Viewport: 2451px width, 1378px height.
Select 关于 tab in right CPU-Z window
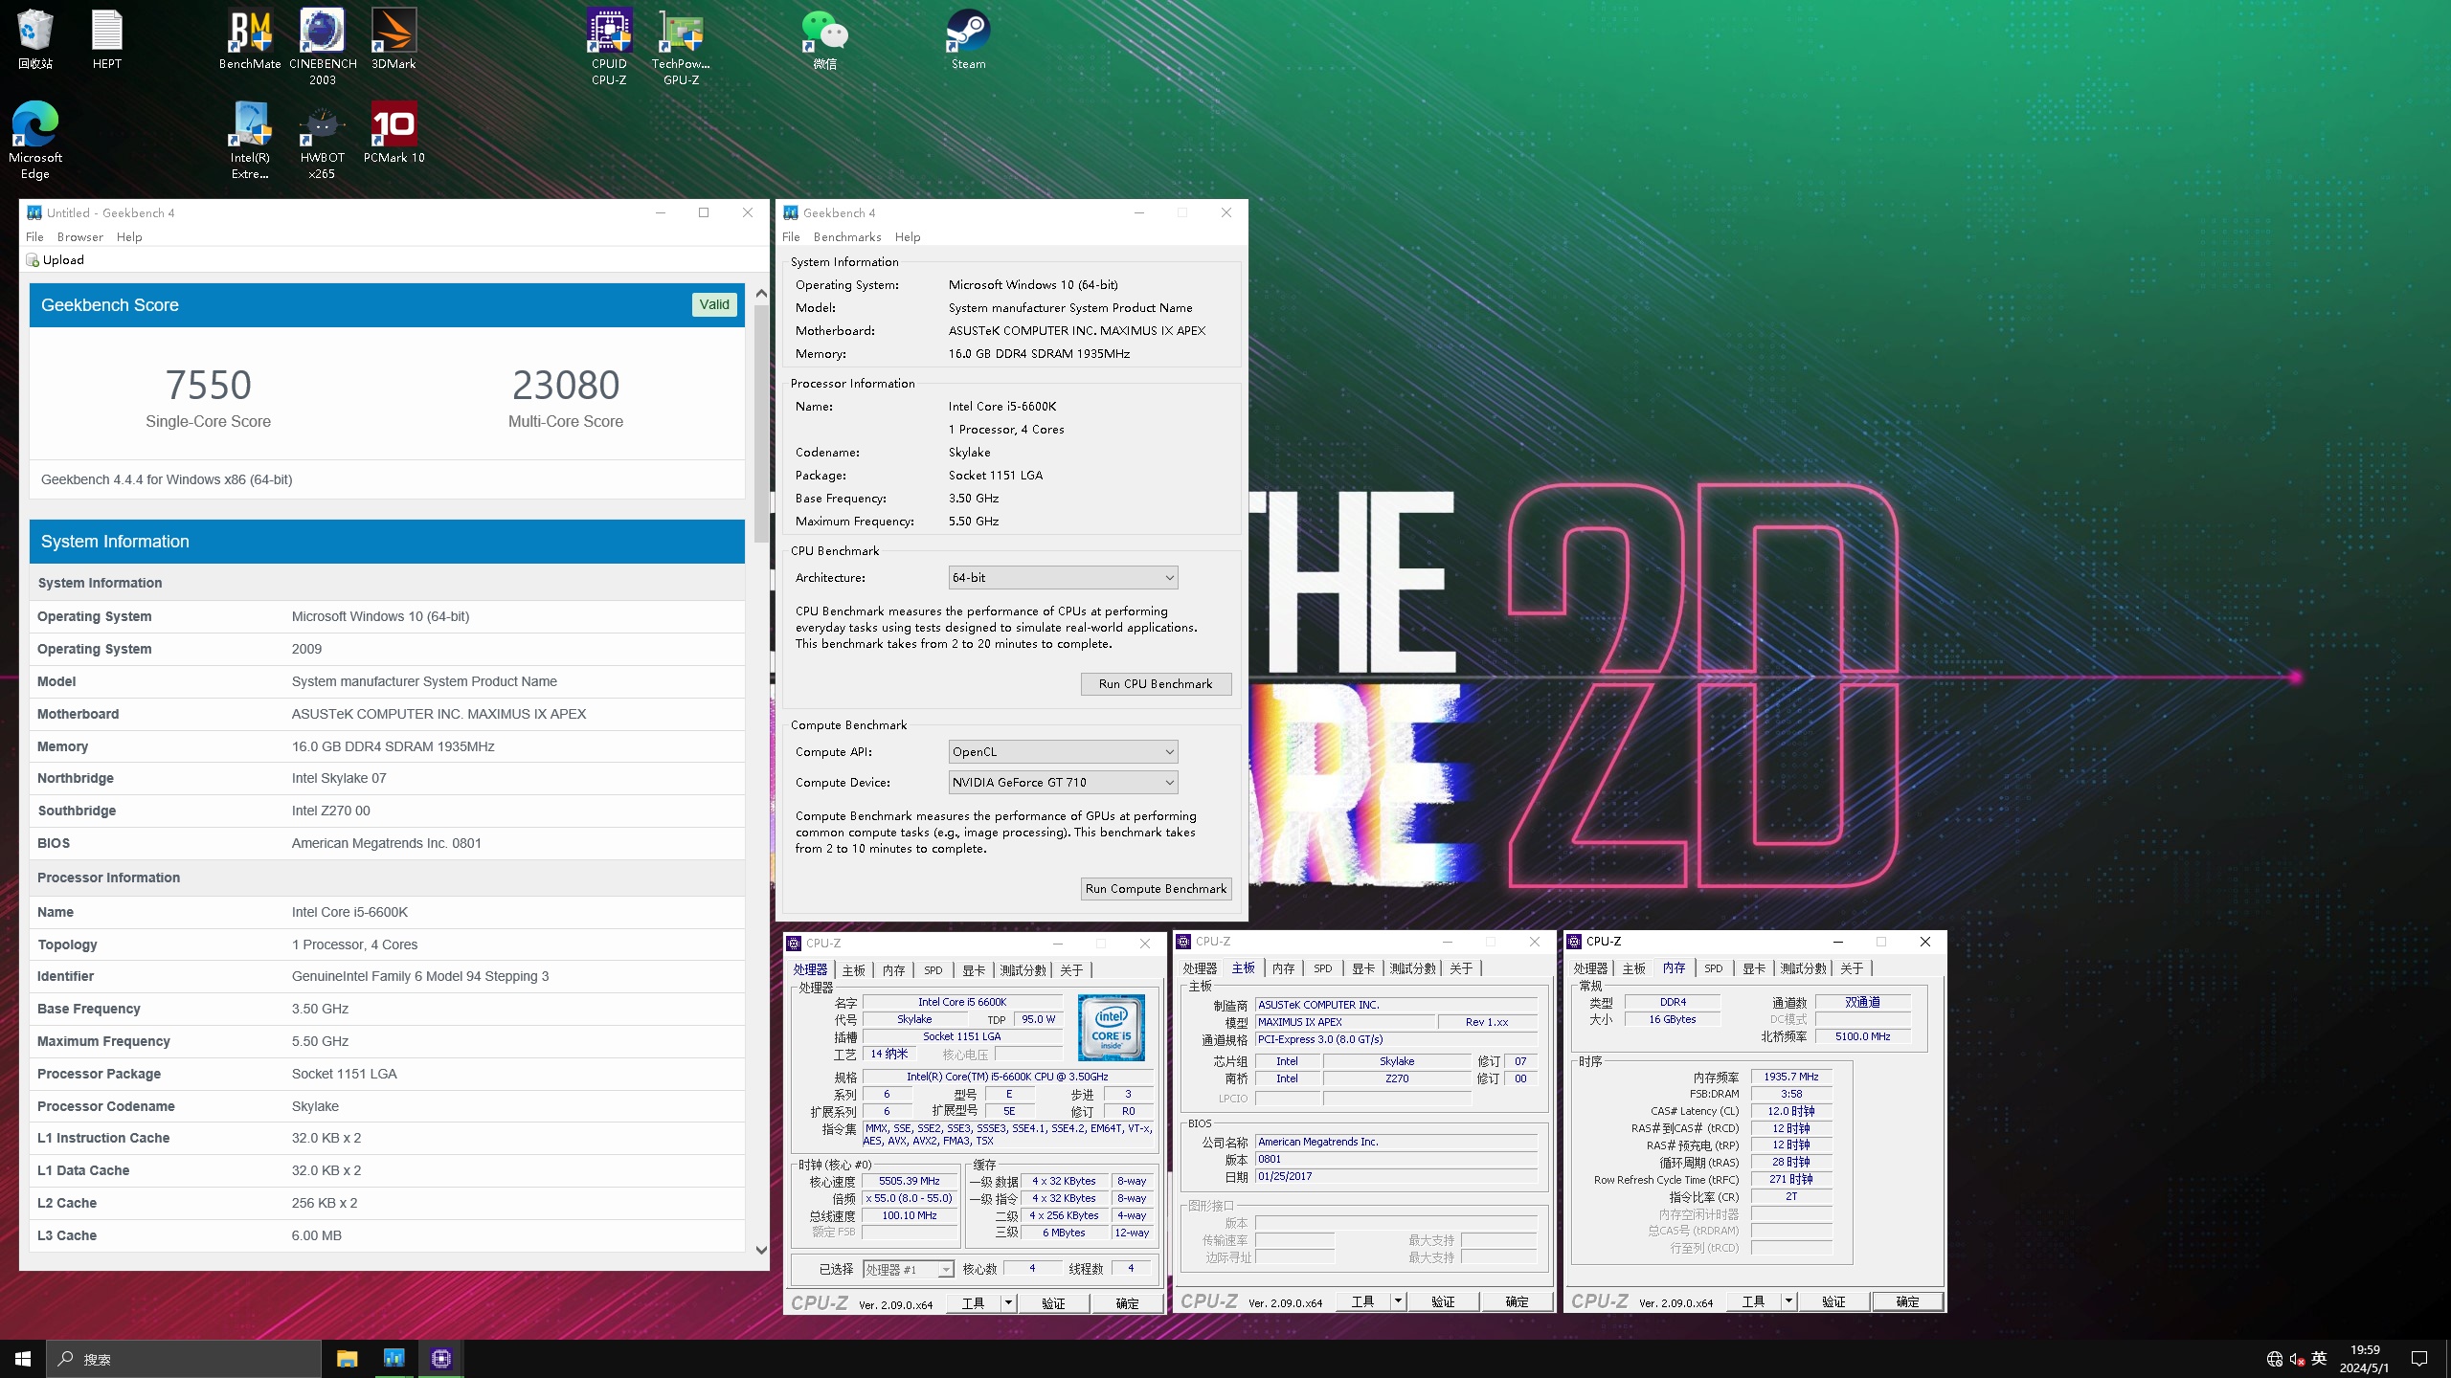[x=1852, y=967]
